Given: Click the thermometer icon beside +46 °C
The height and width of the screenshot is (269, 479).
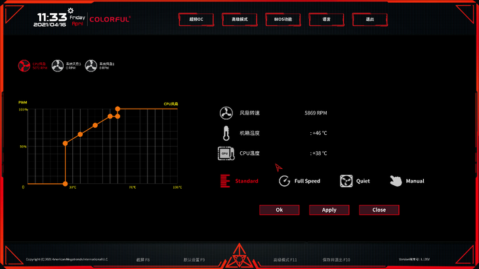Looking at the screenshot, I should coord(226,133).
